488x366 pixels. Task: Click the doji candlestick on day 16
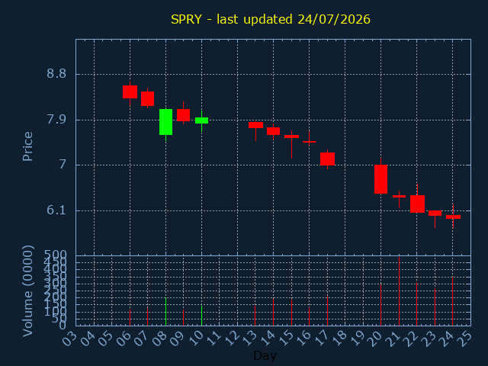309,142
